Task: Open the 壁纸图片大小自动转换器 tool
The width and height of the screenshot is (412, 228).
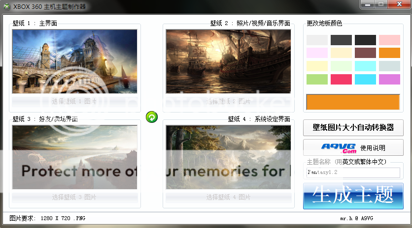Action: click(353, 127)
